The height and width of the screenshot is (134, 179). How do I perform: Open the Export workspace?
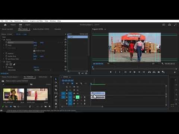[28, 25]
